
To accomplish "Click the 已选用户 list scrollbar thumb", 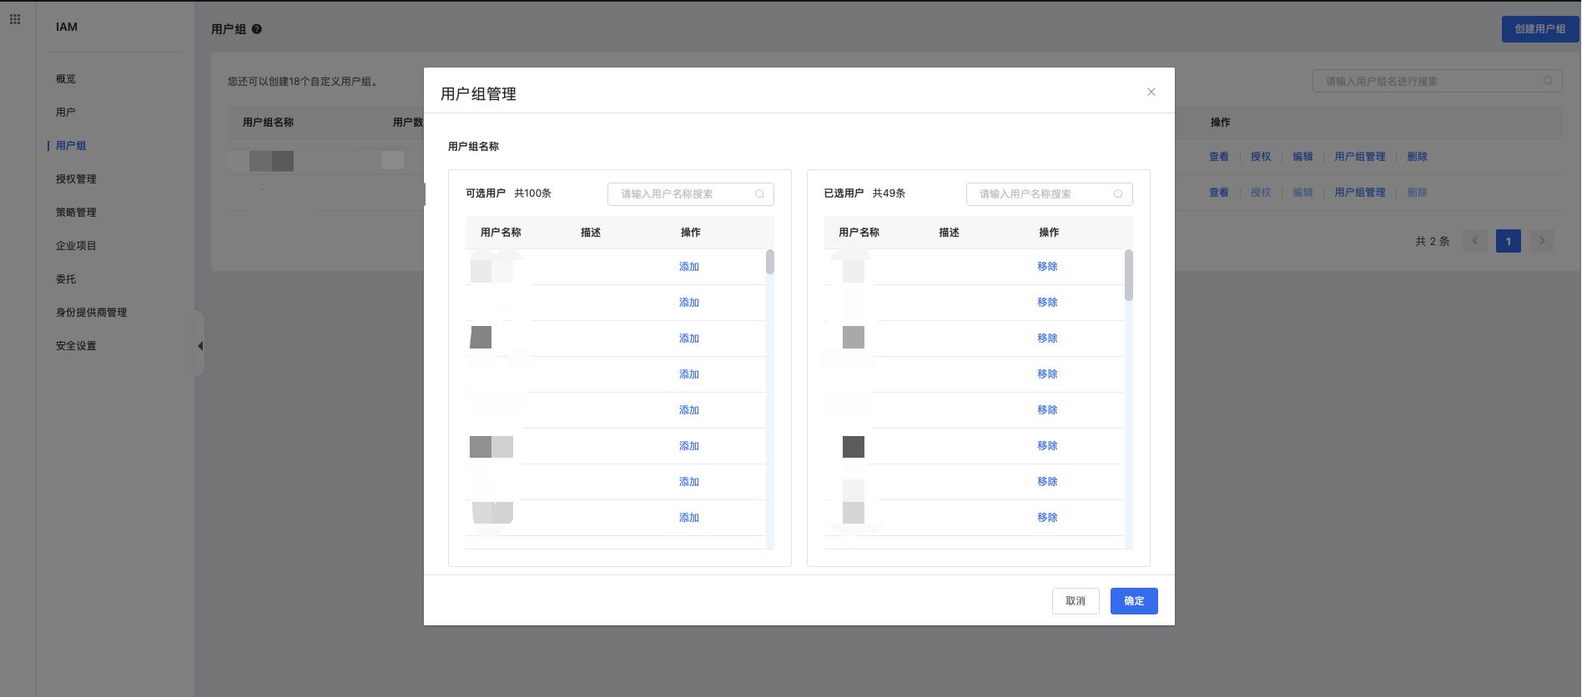I will pyautogui.click(x=1129, y=275).
